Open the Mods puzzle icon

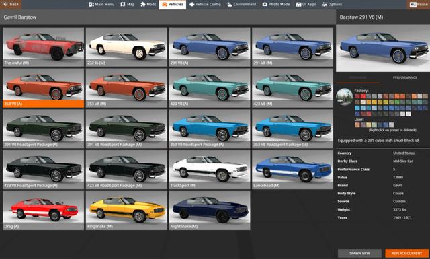pyautogui.click(x=143, y=5)
